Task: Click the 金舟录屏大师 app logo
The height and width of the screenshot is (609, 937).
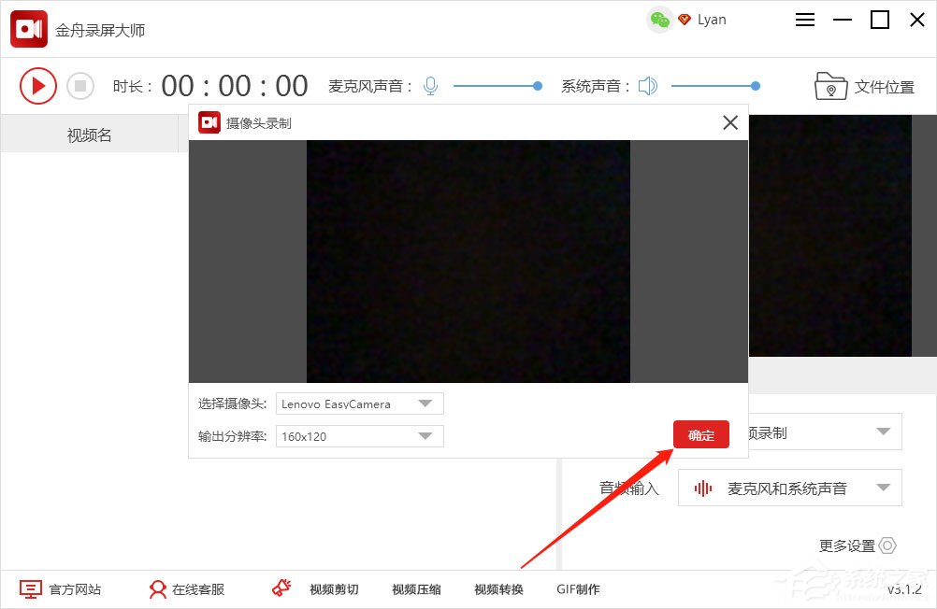Action: tap(28, 29)
